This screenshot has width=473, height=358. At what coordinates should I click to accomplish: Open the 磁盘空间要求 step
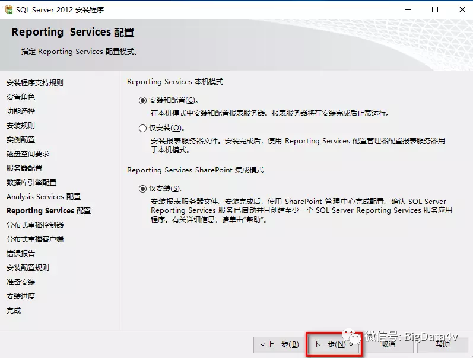point(28,154)
